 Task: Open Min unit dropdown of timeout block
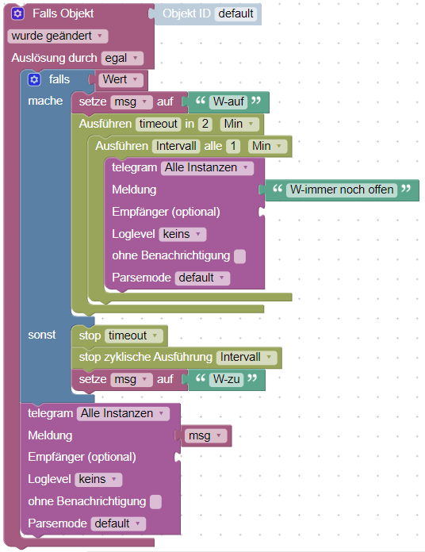[x=239, y=124]
